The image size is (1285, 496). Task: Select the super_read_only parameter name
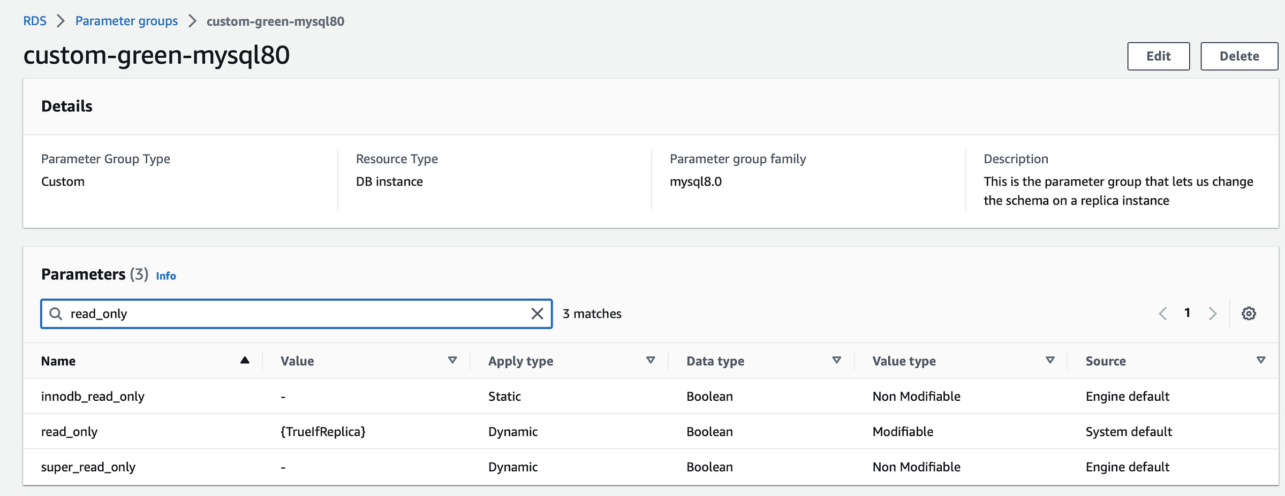tap(88, 467)
